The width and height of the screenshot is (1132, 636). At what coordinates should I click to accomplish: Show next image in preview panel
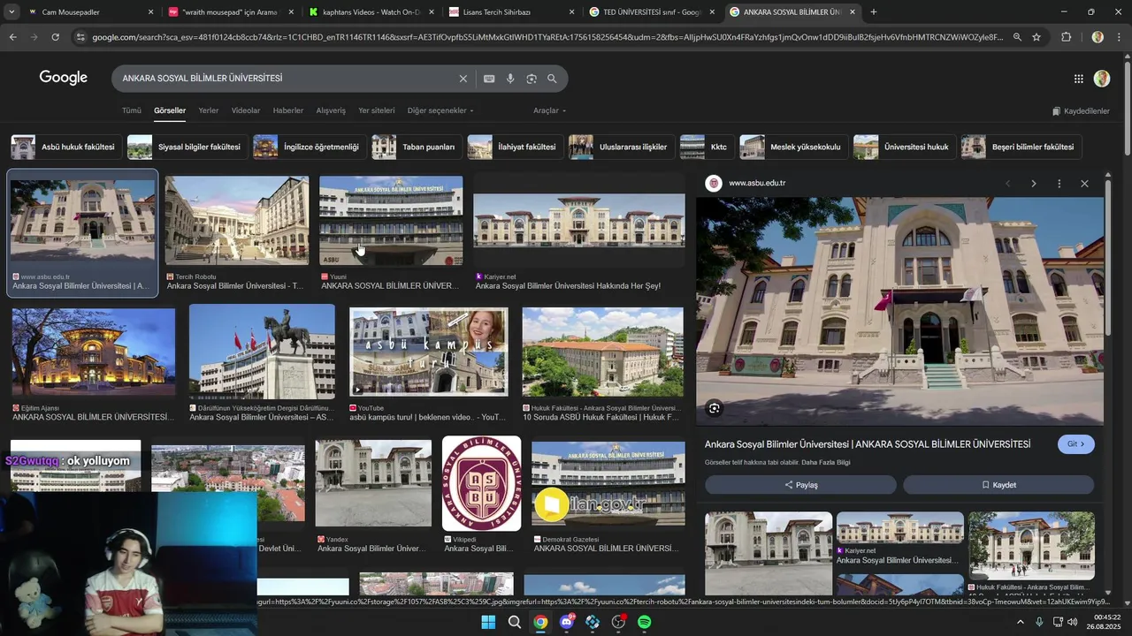point(1033,184)
